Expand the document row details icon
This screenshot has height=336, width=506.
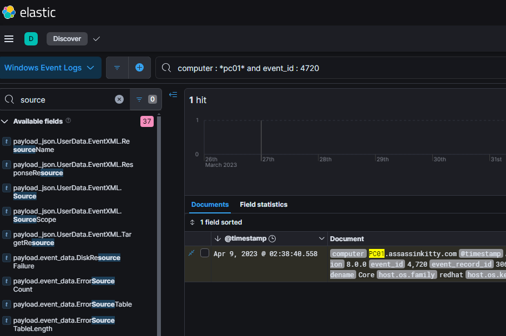(191, 253)
